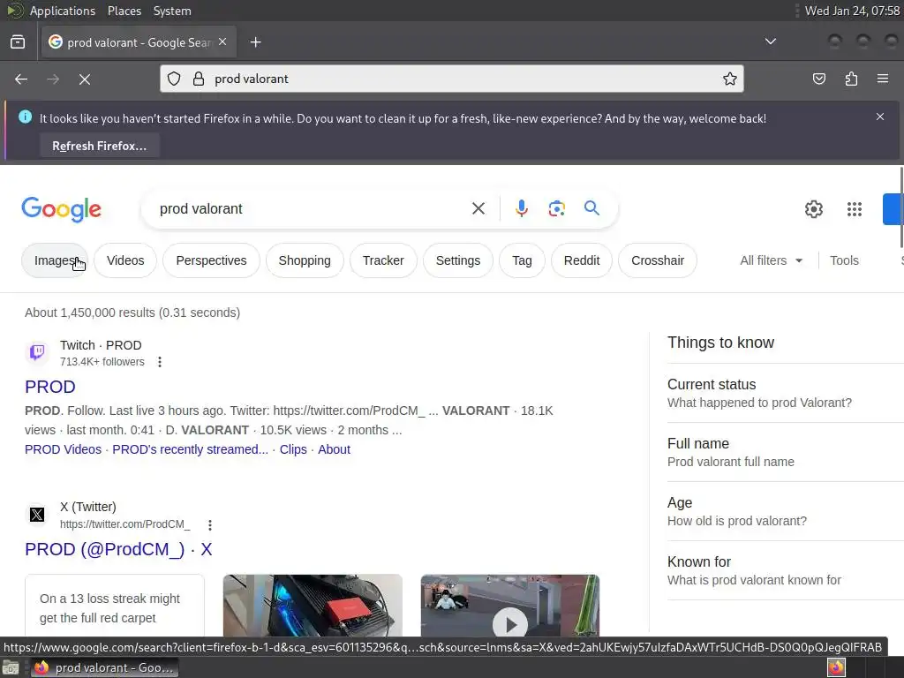Click Firefox tray icon in bottom panel
Image resolution: width=904 pixels, height=678 pixels.
pos(836,667)
